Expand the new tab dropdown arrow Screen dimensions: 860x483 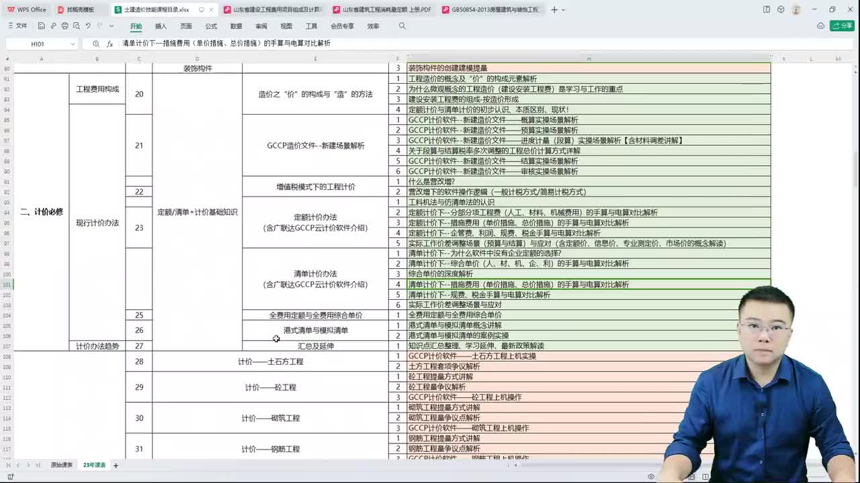(563, 9)
